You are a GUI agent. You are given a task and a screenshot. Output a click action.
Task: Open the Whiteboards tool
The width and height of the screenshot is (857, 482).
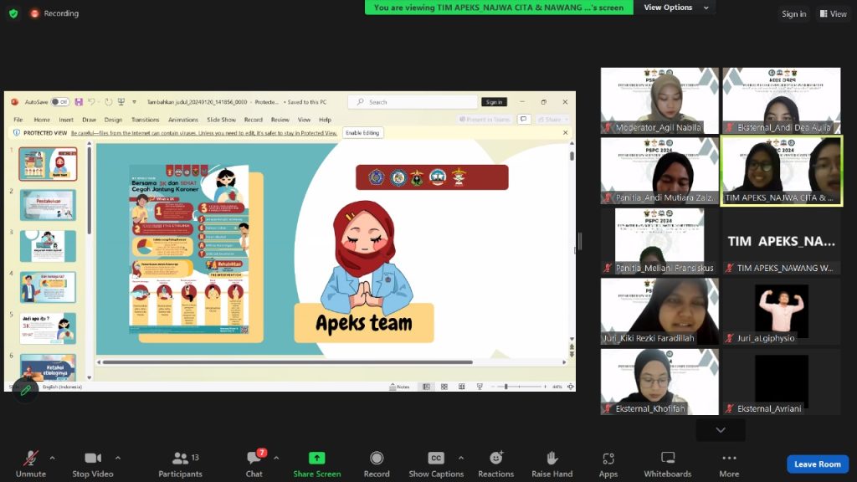click(667, 463)
